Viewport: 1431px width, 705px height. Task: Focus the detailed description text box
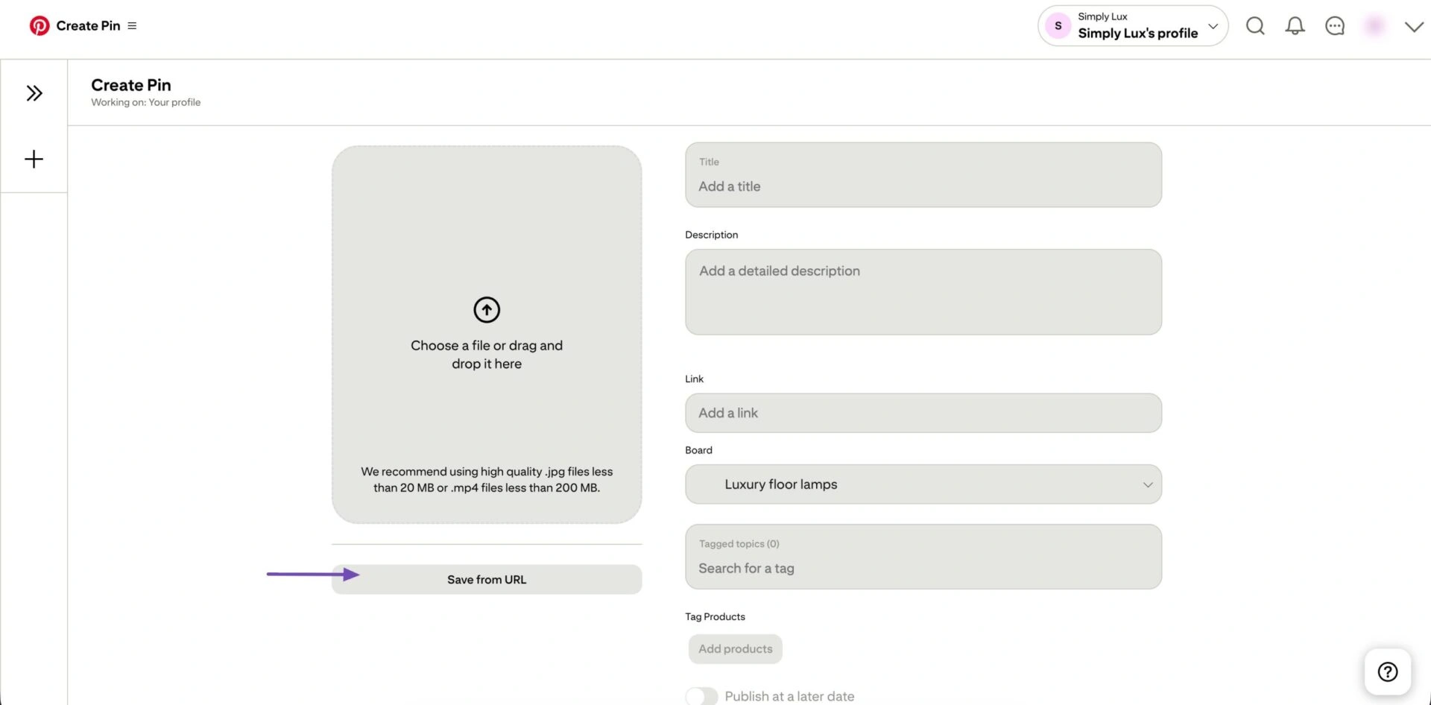[x=923, y=292]
